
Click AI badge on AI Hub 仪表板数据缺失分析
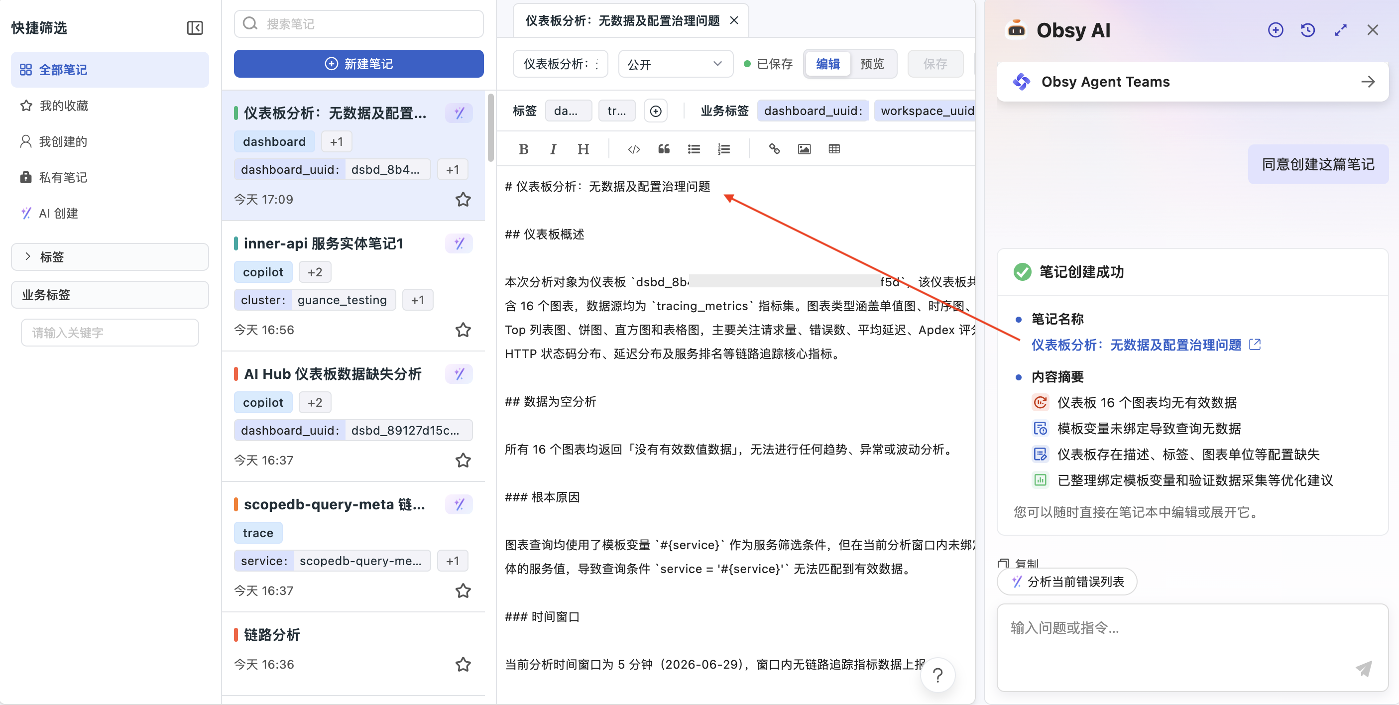pos(459,374)
